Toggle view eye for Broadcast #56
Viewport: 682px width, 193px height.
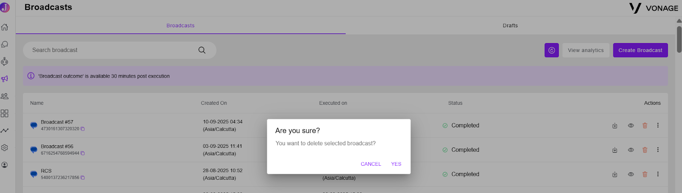coord(631,150)
